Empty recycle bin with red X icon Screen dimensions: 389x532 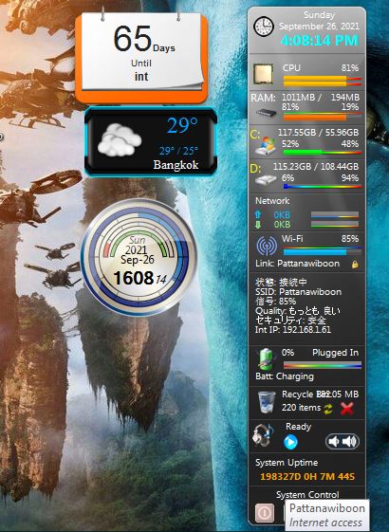click(x=347, y=409)
